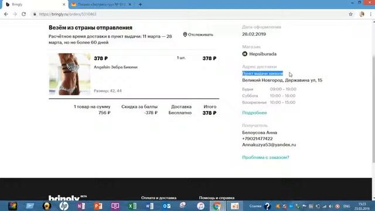Open Outlook from the taskbar
This screenshot has width=375, height=211.
click(x=166, y=206)
